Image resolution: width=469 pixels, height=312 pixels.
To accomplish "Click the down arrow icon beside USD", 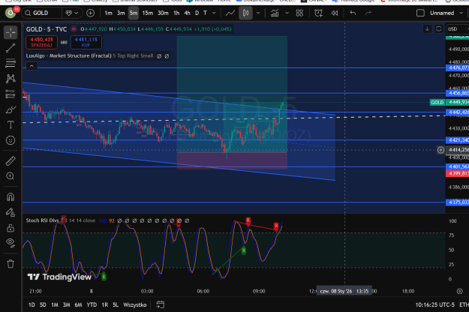I will (427, 29).
